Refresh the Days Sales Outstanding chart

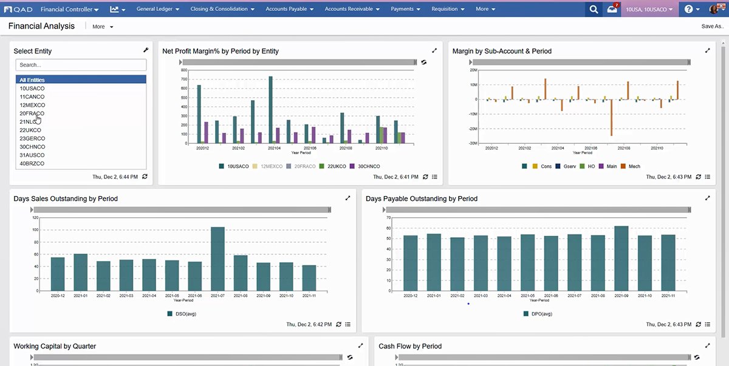coord(338,324)
